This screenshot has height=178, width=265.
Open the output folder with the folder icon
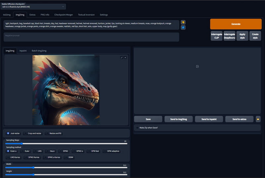click(x=258, y=119)
